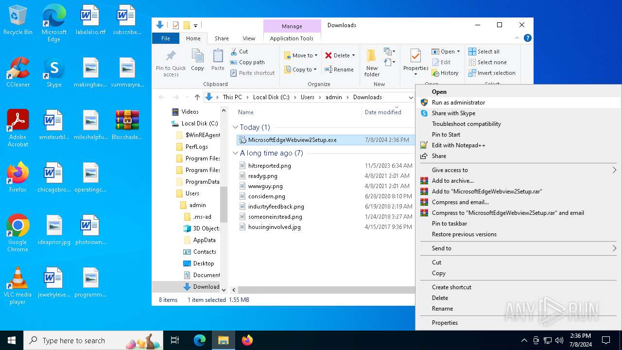622x350 pixels.
Task: Click Pin to Quick access icon
Action: pos(171,63)
